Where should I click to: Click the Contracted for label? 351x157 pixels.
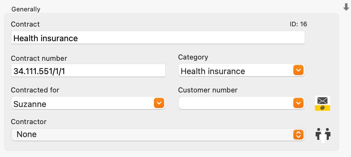(x=35, y=90)
